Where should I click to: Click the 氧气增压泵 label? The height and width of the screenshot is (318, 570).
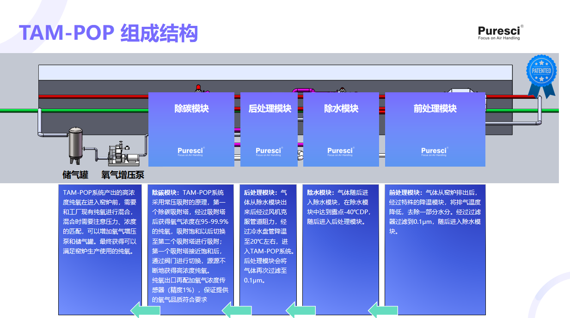coord(123,175)
